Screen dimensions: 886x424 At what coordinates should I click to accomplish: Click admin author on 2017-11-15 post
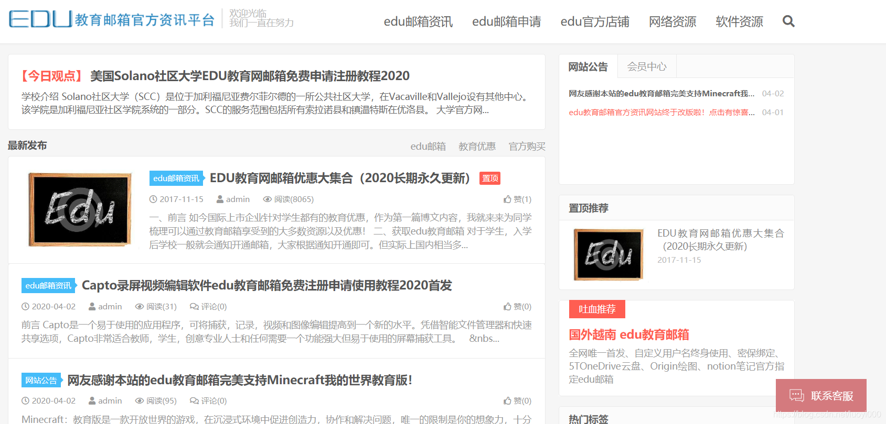[x=233, y=199]
